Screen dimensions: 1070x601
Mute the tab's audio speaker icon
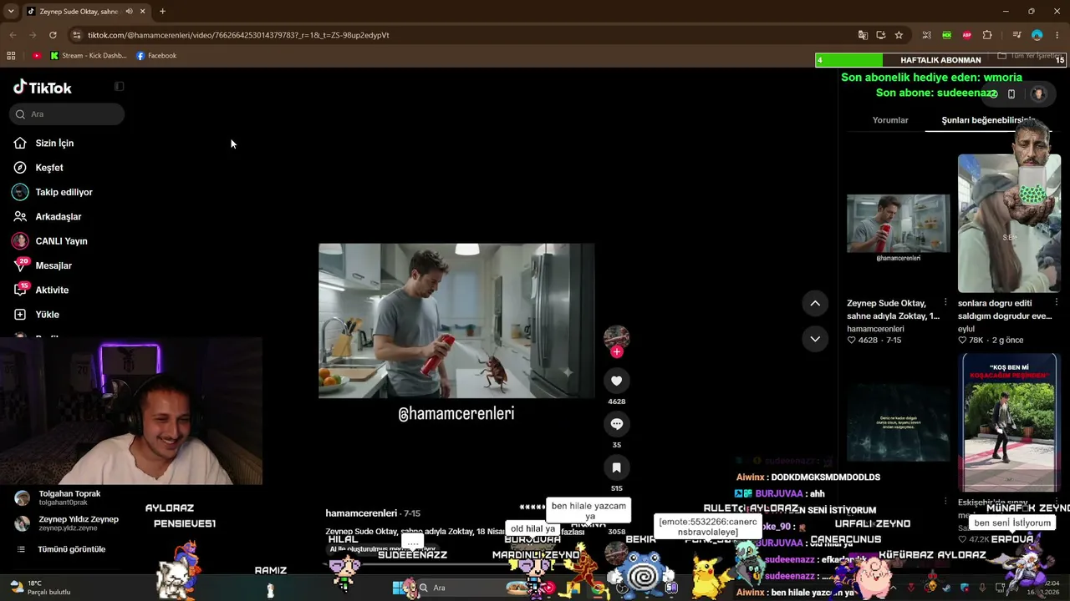pos(129,12)
